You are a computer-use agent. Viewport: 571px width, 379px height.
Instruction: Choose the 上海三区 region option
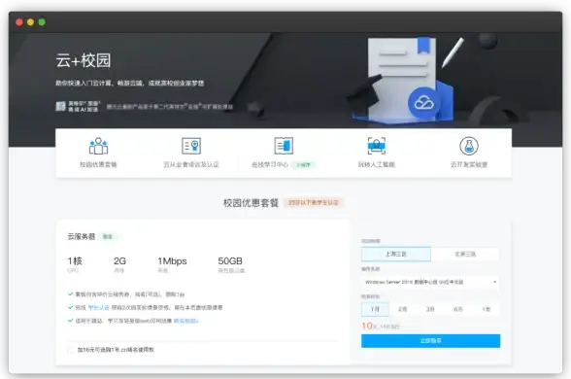396,254
